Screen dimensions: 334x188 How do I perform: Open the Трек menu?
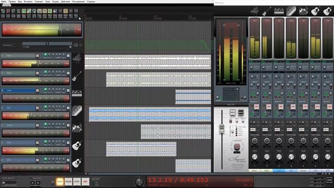(x=47, y=2)
